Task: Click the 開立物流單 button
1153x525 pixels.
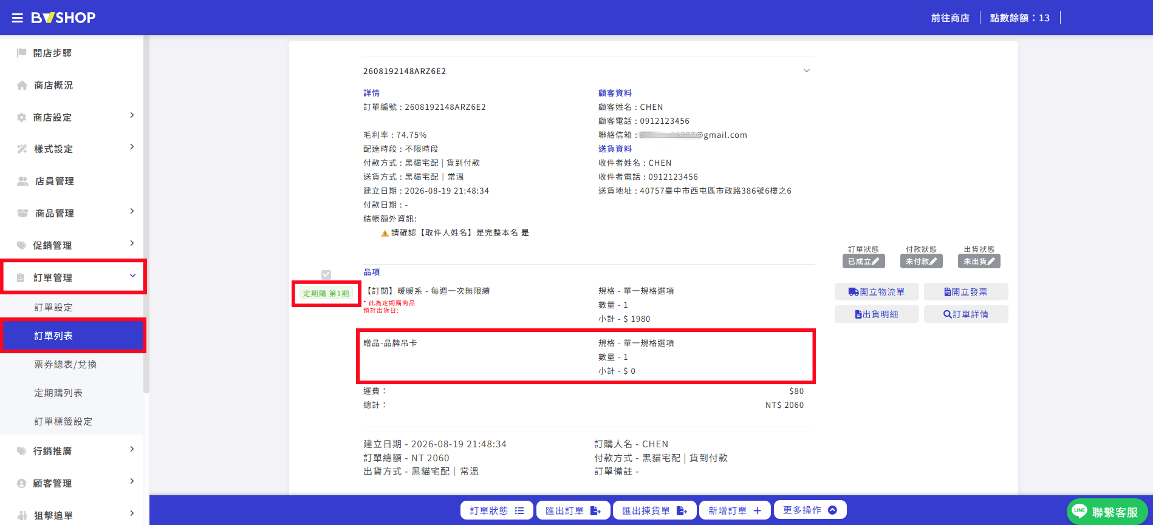Action: tap(877, 292)
